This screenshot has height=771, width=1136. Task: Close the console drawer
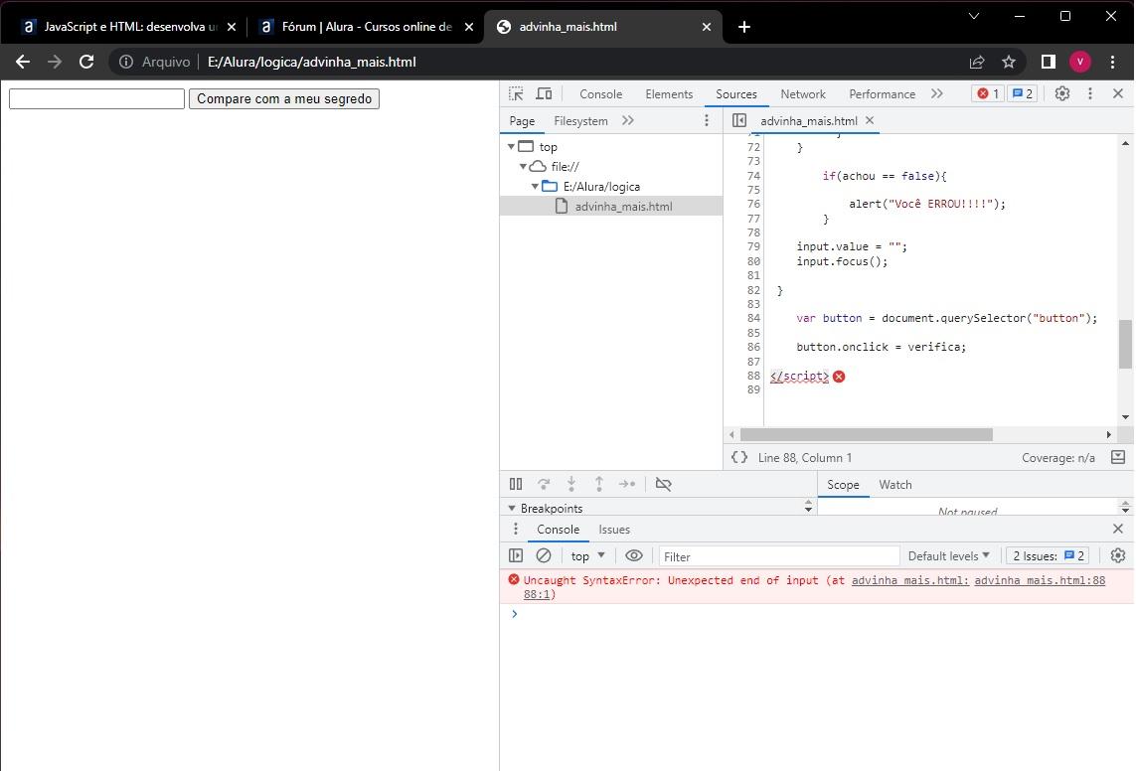pyautogui.click(x=1117, y=529)
